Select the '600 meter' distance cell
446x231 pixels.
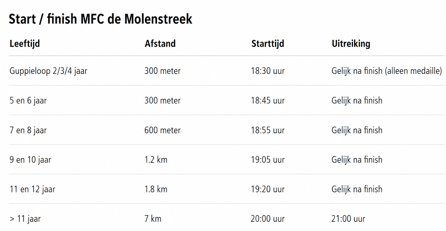pyautogui.click(x=162, y=130)
